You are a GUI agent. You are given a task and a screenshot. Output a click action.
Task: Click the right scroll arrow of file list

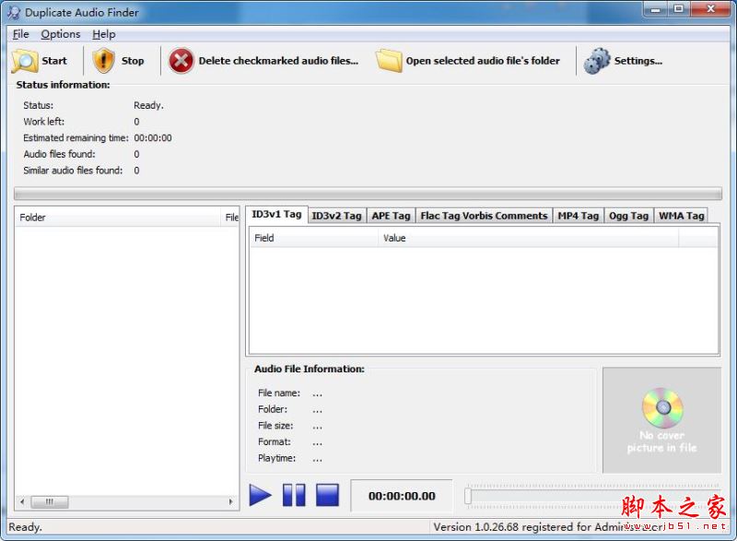[x=231, y=501]
